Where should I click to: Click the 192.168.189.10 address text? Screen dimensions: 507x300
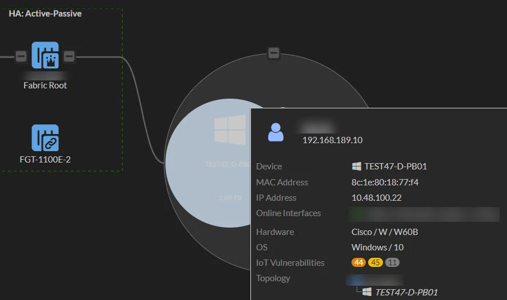333,140
